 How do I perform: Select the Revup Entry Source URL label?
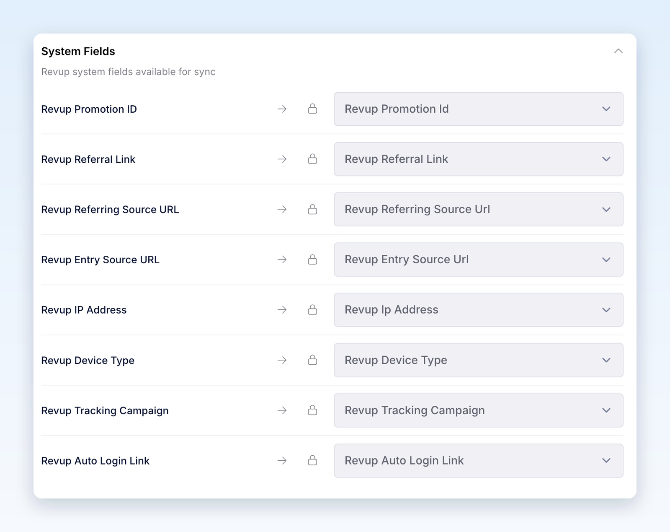100,260
